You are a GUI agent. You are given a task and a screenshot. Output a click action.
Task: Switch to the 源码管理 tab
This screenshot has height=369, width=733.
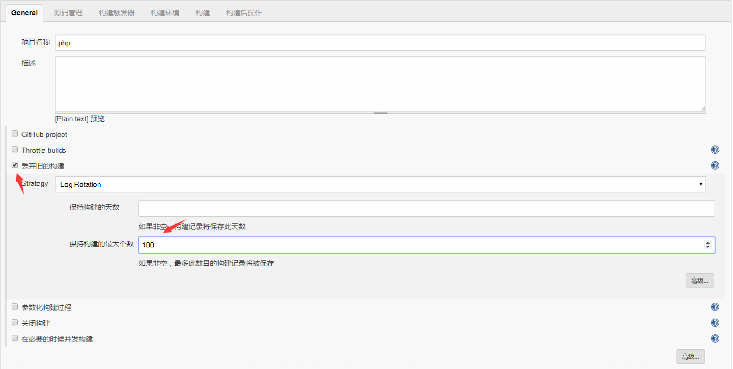(68, 13)
